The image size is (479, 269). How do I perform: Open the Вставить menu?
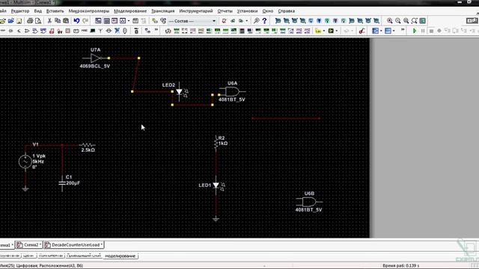point(55,11)
